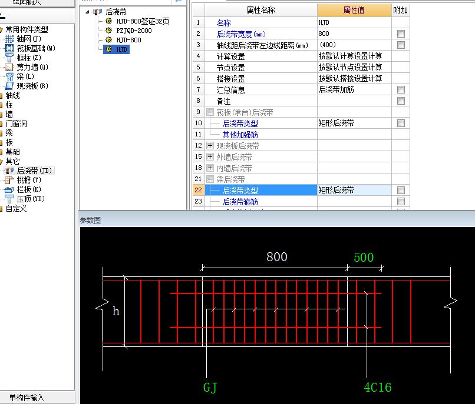Click 按默认计算设置计算 value cell
This screenshot has width=475, height=404.
click(x=354, y=56)
